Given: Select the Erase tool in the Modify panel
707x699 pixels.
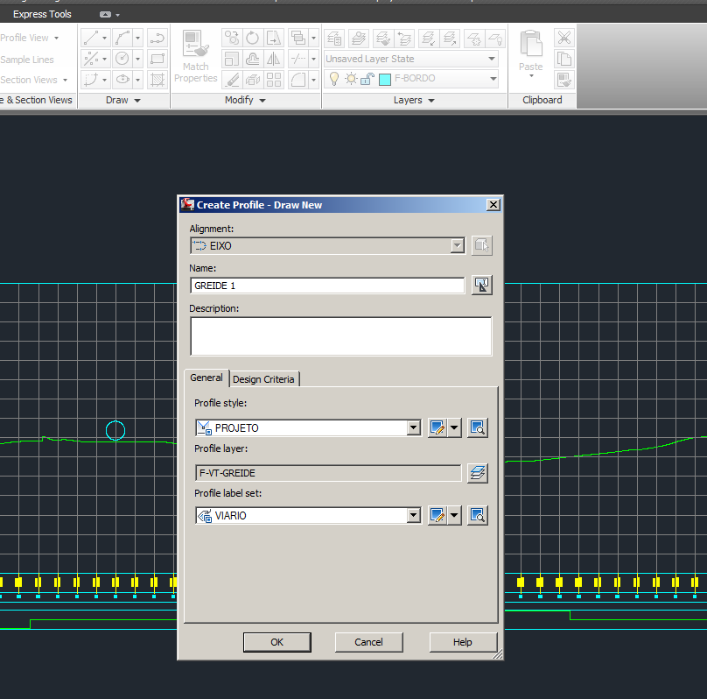Looking at the screenshot, I should [232, 79].
